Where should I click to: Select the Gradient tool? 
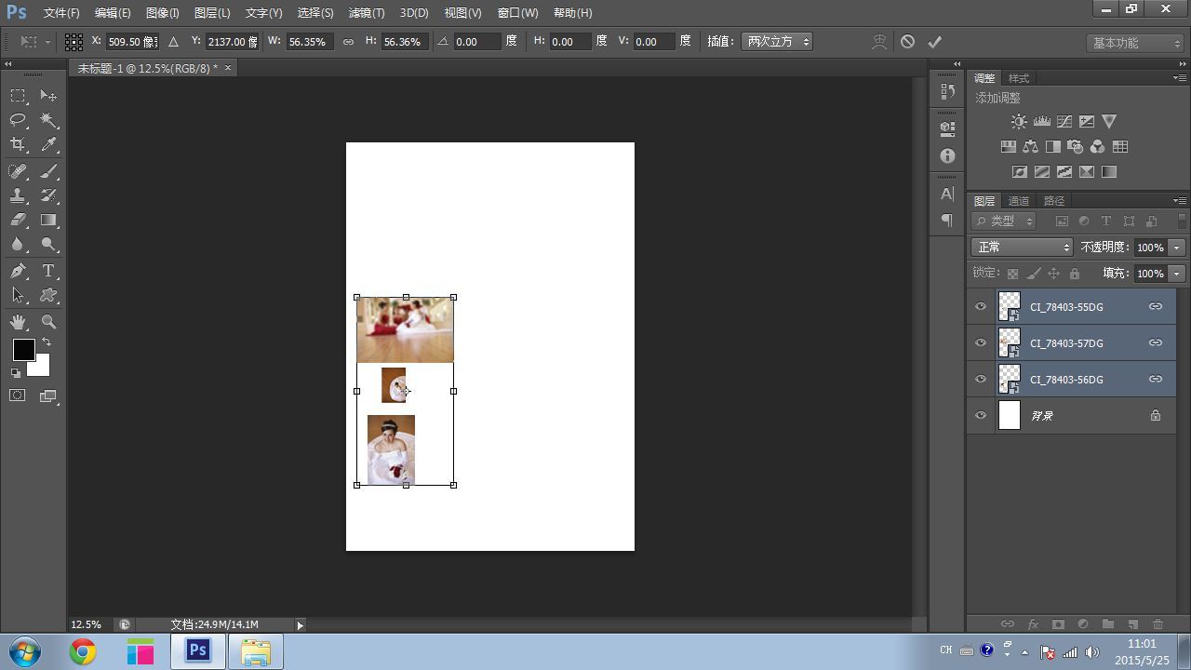point(48,221)
